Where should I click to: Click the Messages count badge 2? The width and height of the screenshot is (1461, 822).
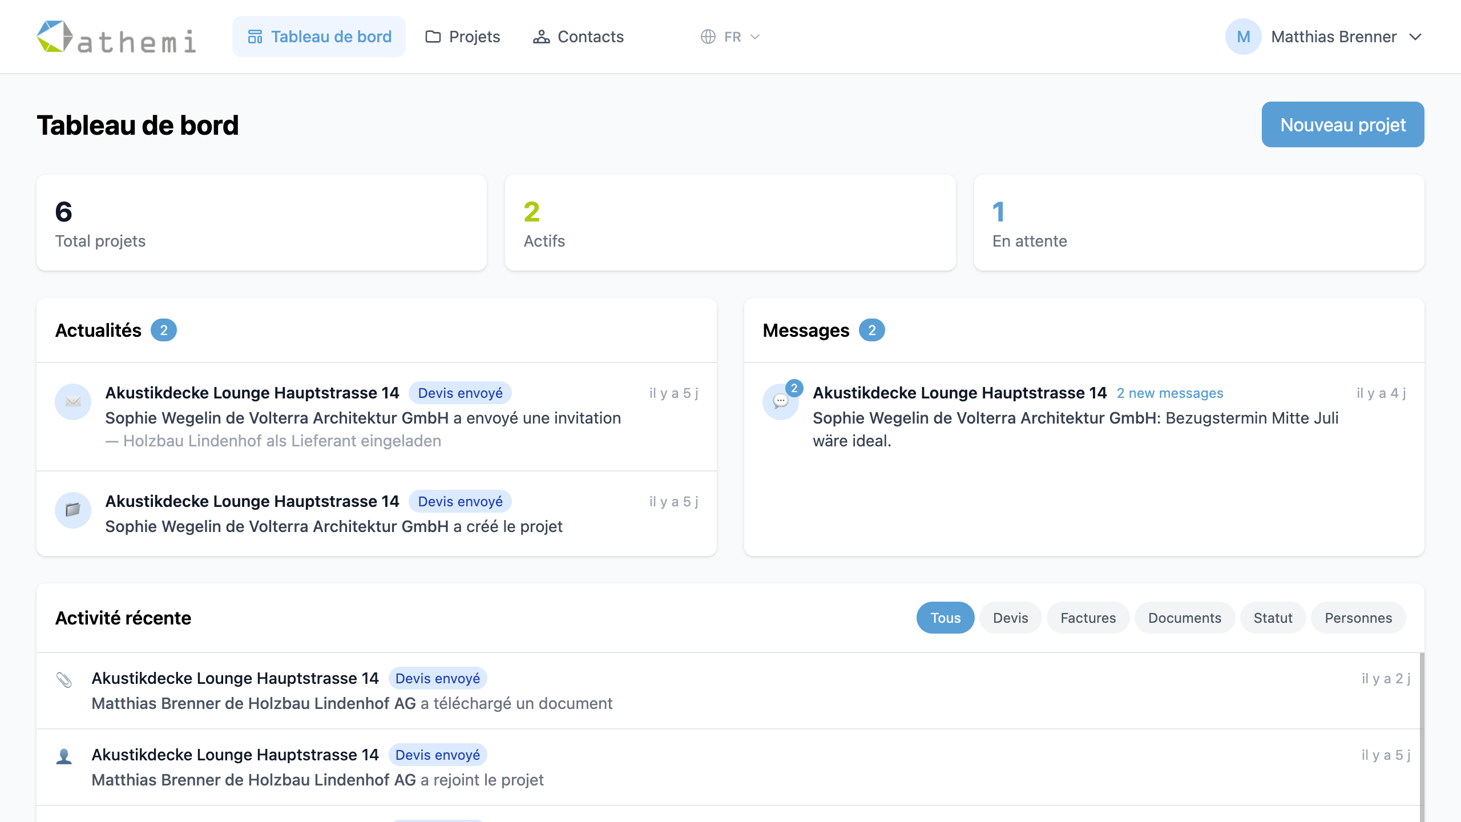[x=871, y=331]
